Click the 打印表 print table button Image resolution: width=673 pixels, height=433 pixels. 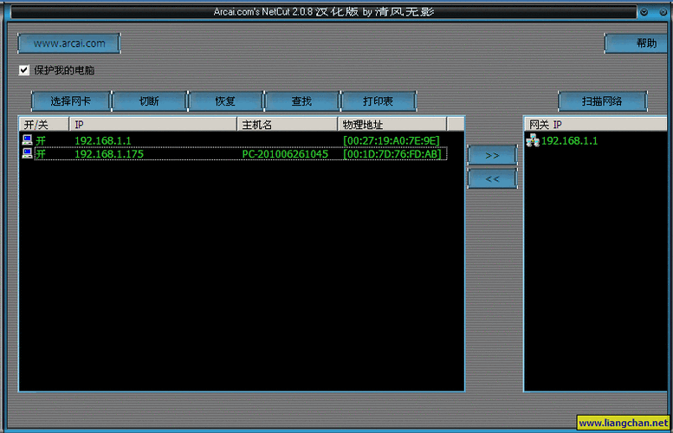coord(377,101)
